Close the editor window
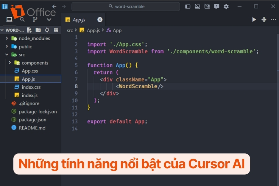 point(273,7)
